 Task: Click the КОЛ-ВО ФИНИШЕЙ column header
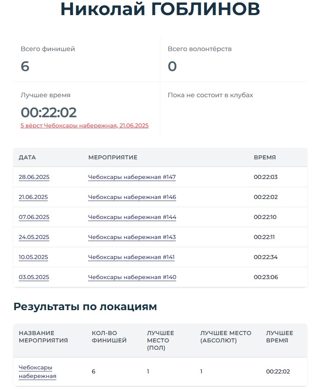coord(109,337)
